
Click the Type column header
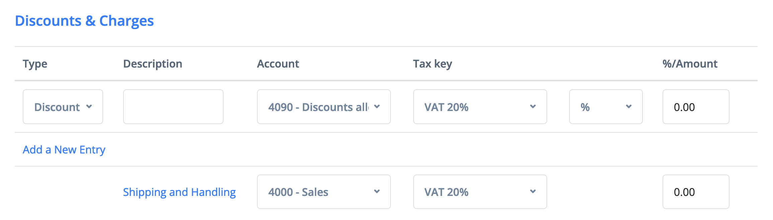(x=35, y=64)
